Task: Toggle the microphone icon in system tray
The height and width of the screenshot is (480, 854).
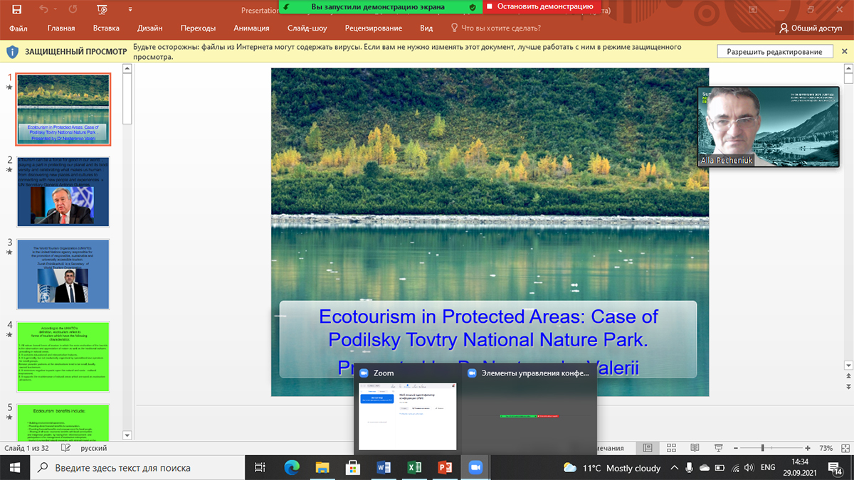Action: 689,468
